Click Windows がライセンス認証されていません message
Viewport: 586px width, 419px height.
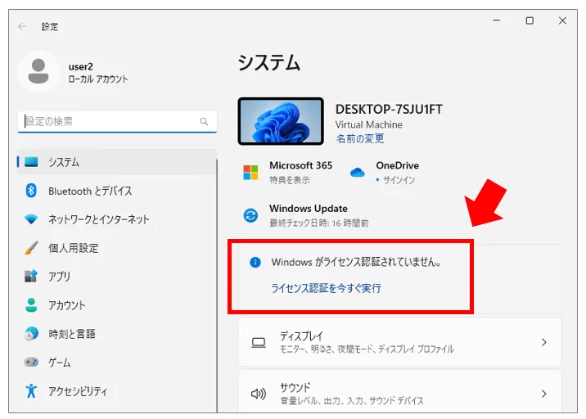[356, 262]
